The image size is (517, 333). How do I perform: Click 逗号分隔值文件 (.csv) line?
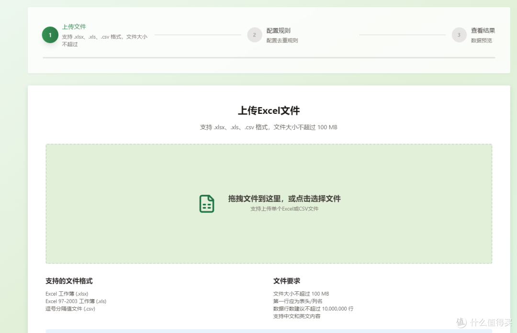[70, 309]
